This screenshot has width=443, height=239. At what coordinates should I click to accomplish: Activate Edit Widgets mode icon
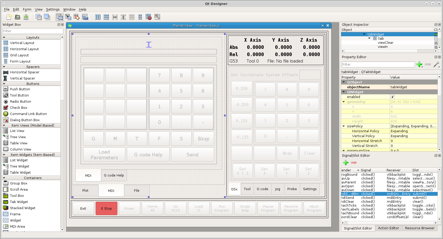click(60, 17)
